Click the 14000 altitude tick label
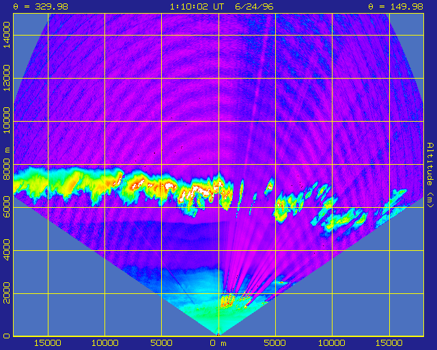Image resolution: width=437 pixels, height=350 pixels. pos(6,35)
